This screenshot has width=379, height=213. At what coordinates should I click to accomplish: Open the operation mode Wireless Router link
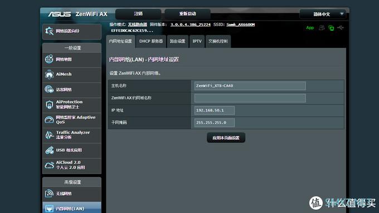tap(138, 24)
